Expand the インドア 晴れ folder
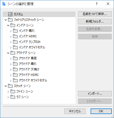Image resolution: width=114 pixels, height=118 pixels. (11, 31)
